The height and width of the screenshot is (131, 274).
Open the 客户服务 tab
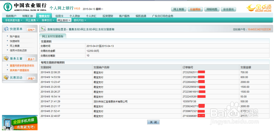point(124,16)
